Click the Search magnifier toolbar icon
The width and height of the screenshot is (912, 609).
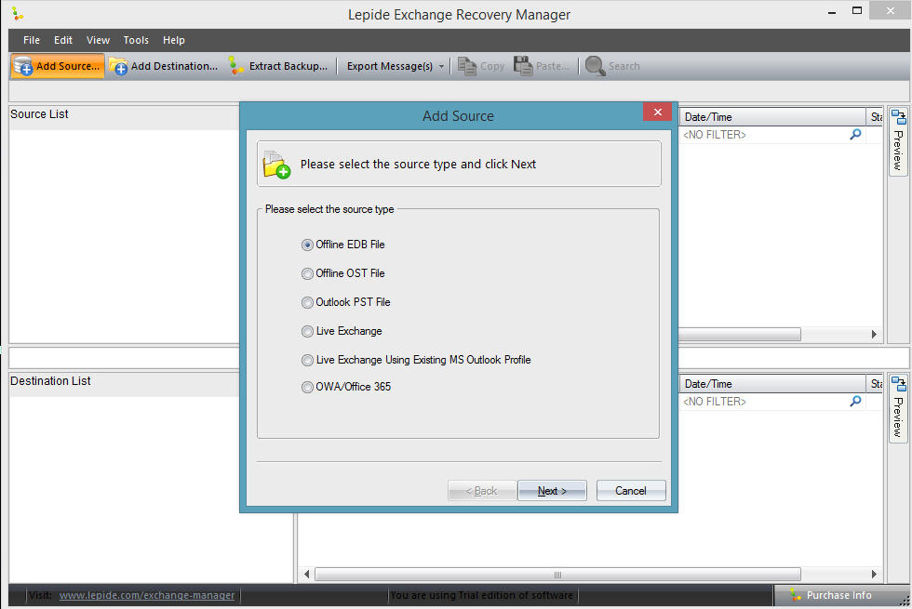595,66
